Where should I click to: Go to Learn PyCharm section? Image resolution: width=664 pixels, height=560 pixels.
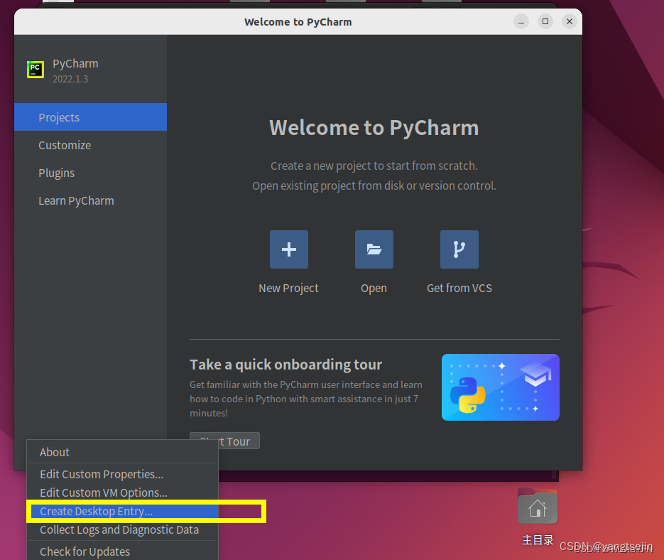pyautogui.click(x=91, y=200)
